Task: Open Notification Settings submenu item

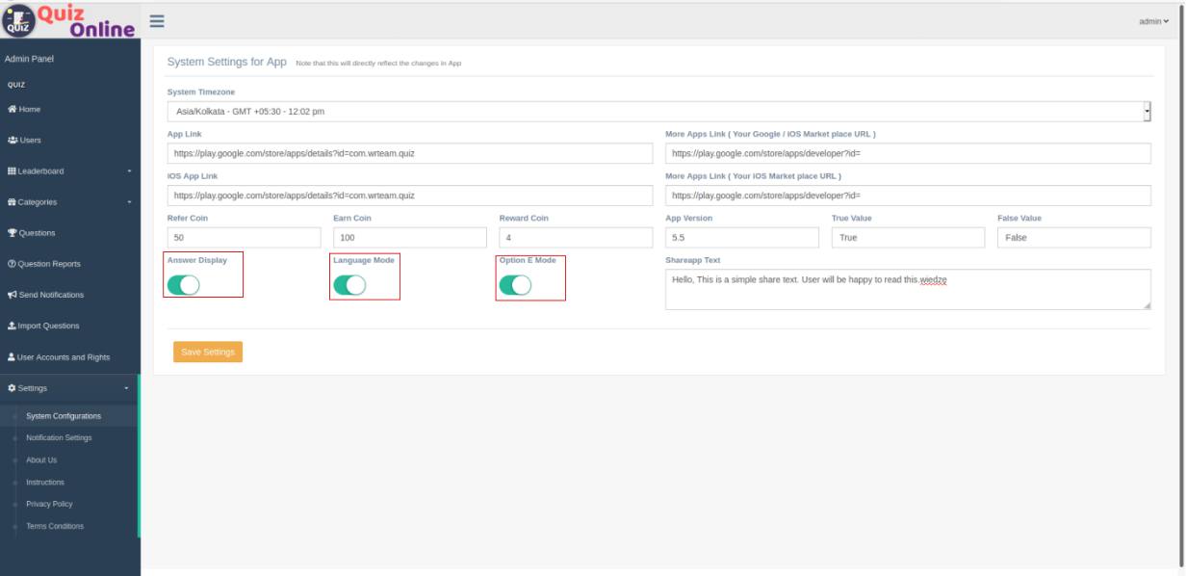Action: click(x=59, y=438)
